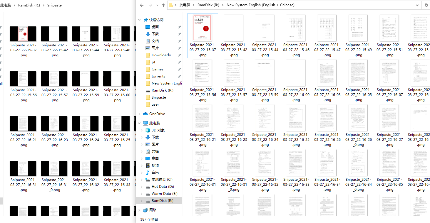Unpin Downloads using its pin icon
The height and width of the screenshot is (223, 430).
(179, 55)
